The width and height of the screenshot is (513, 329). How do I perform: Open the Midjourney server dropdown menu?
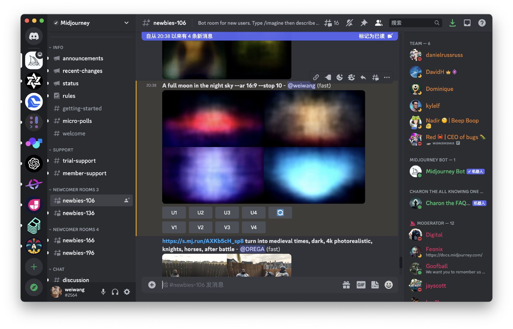[126, 23]
